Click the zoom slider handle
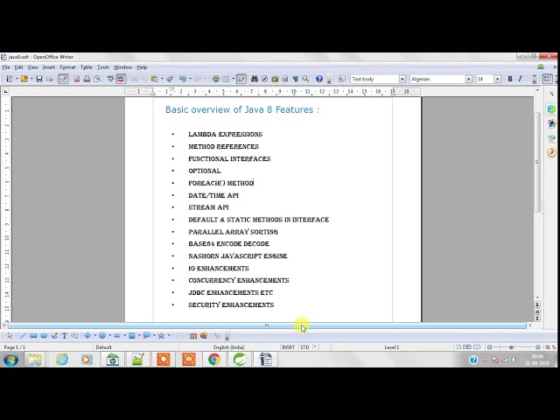The height and width of the screenshot is (420, 560). tap(511, 347)
